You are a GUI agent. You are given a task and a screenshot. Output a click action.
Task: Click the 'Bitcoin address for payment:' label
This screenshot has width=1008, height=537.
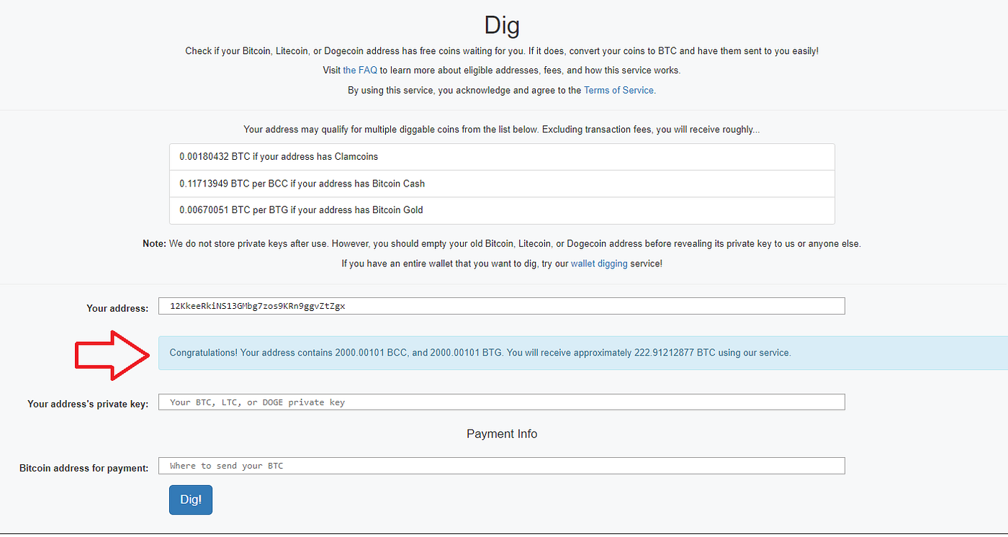84,468
